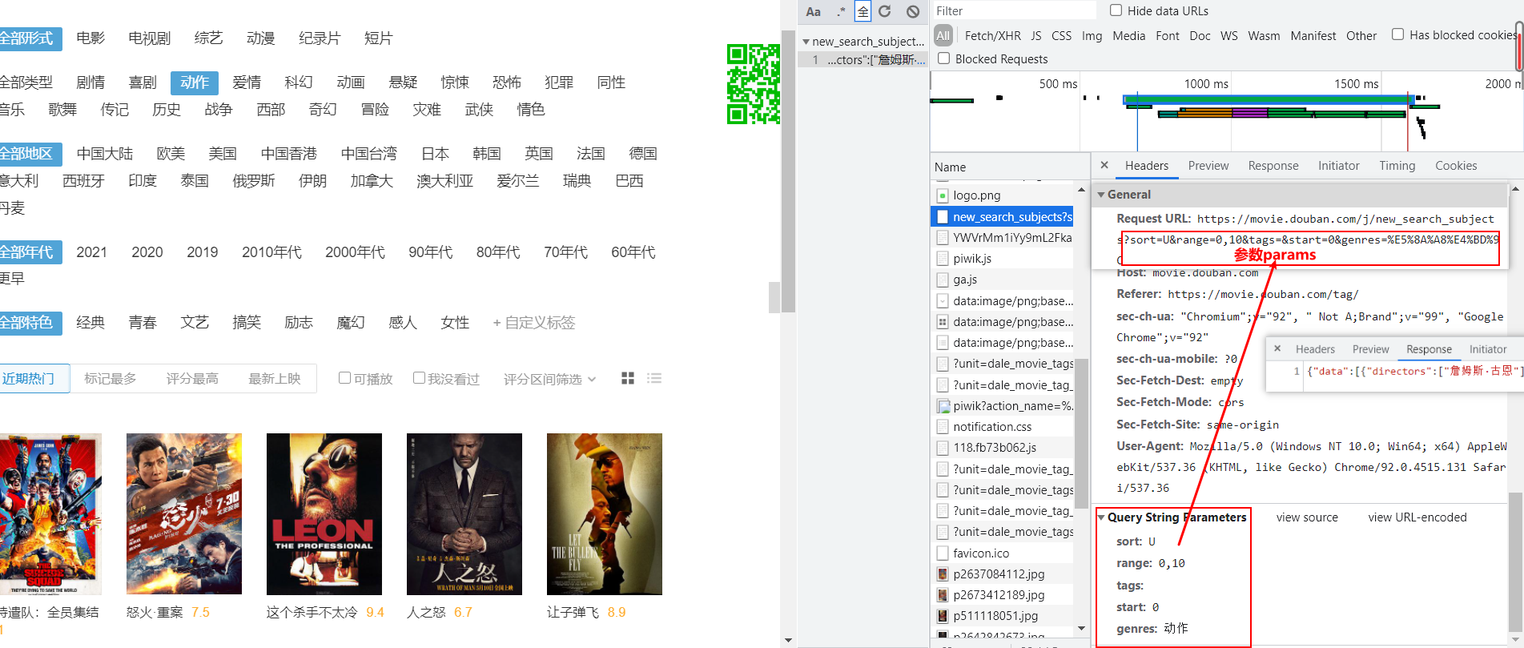Open the 人之怒 movie poster

tap(464, 514)
